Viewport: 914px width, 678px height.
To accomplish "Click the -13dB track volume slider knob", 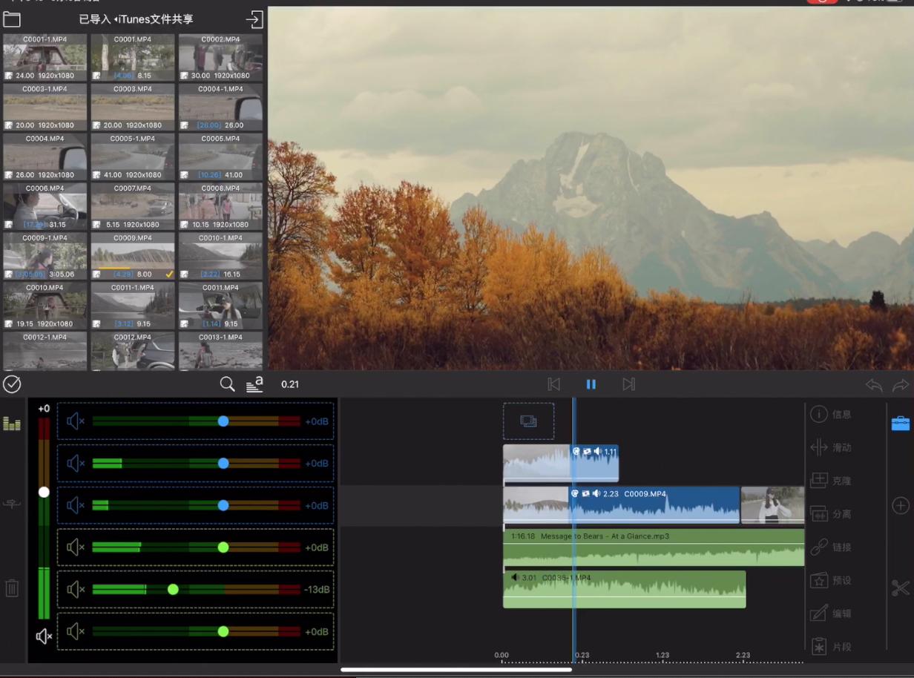I will point(173,590).
